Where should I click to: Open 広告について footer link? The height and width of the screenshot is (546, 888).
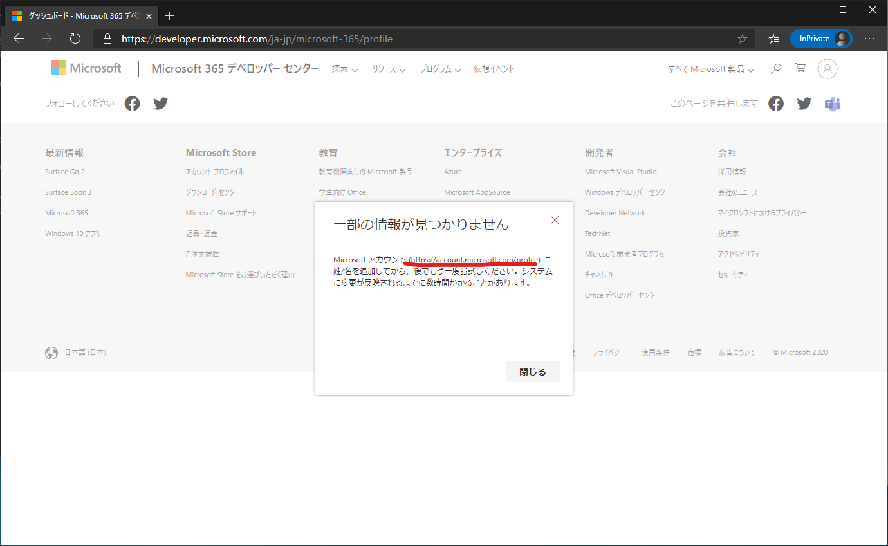coord(737,352)
